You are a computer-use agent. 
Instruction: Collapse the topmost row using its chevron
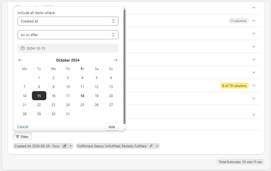click(254, 8)
